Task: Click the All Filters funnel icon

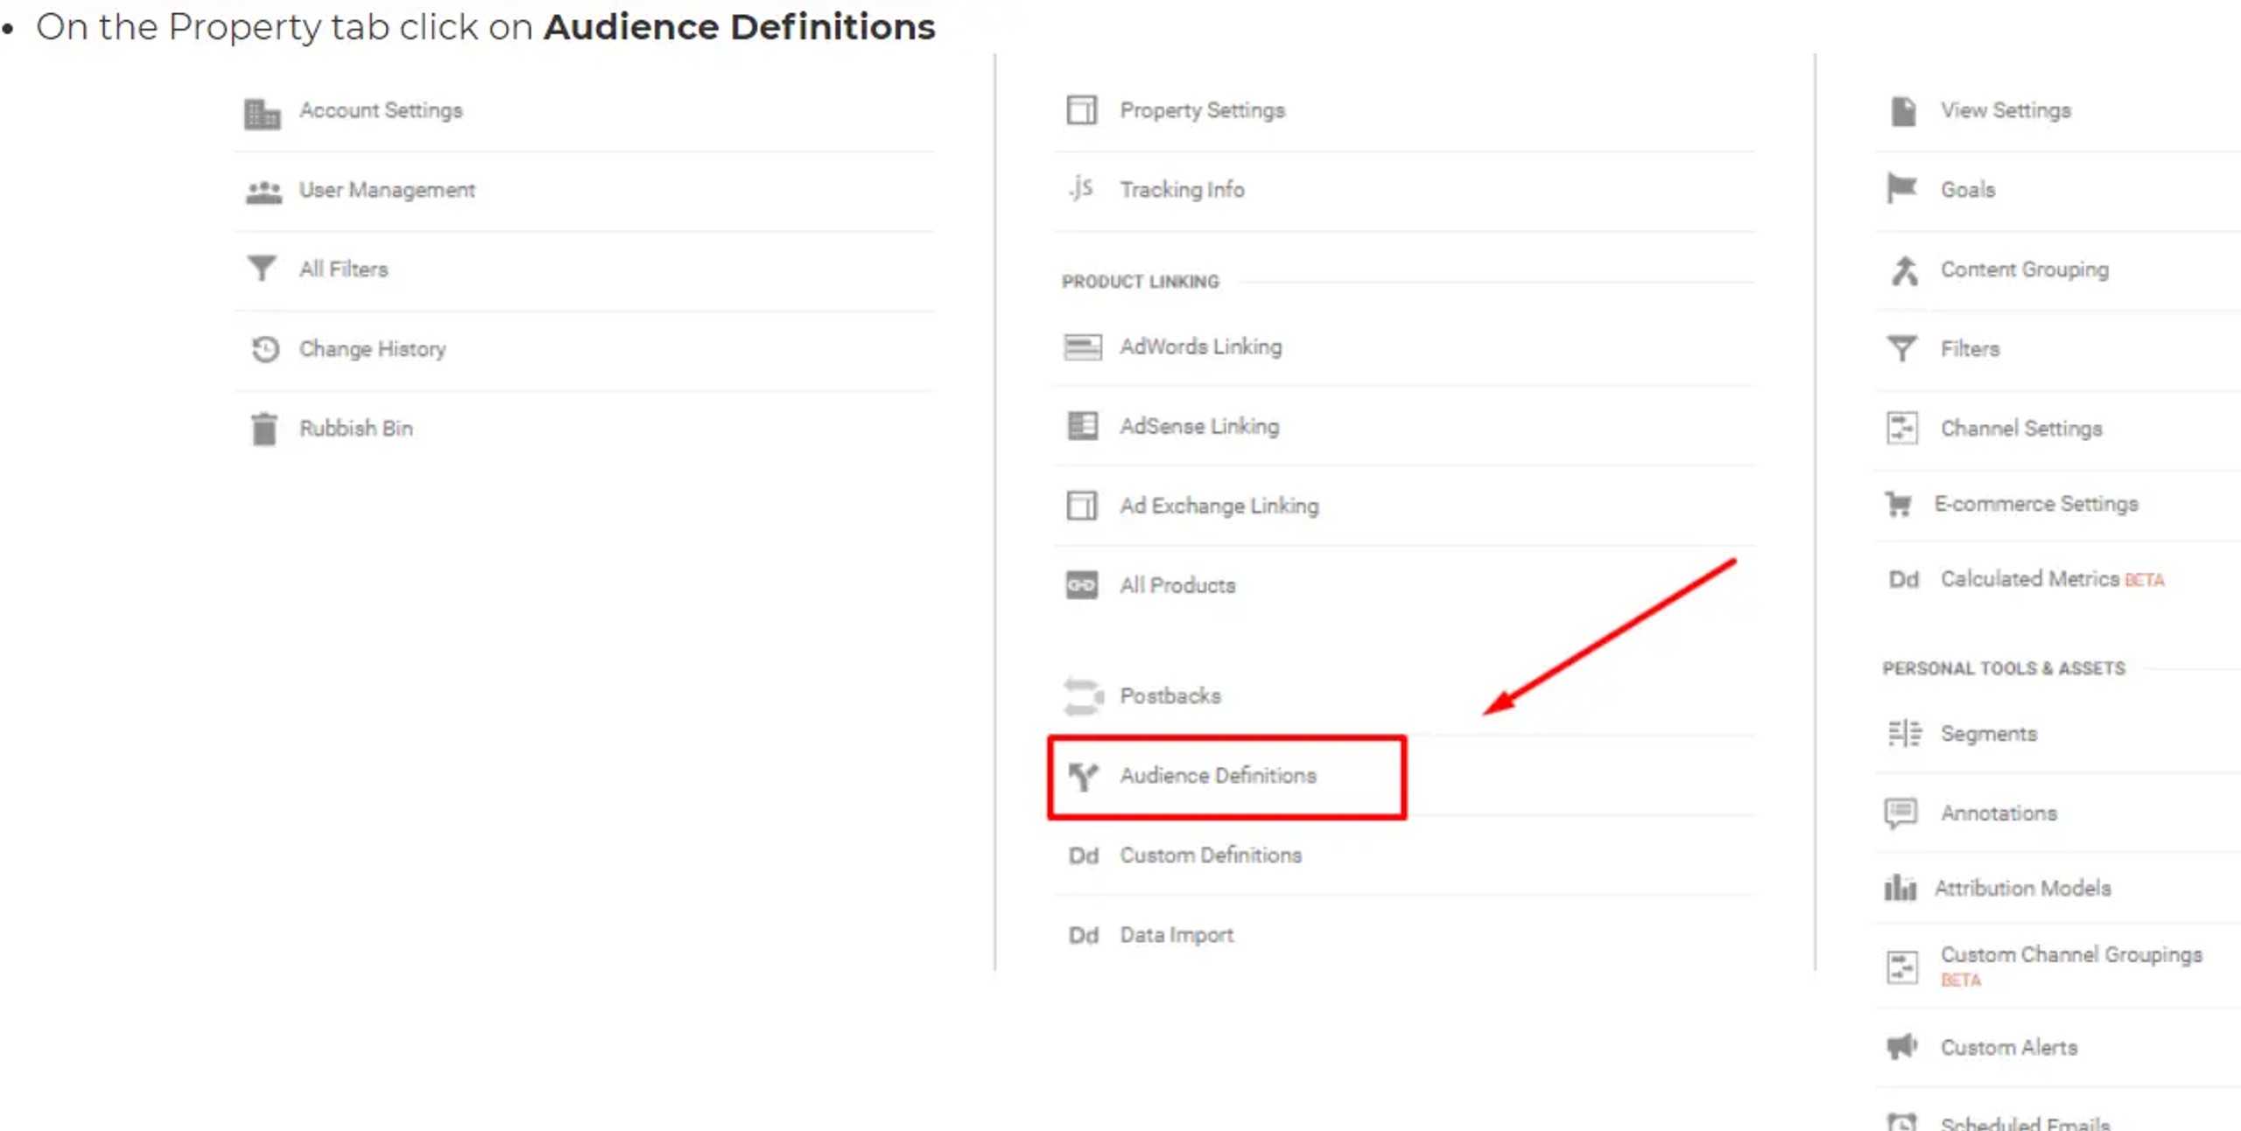Action: (262, 268)
